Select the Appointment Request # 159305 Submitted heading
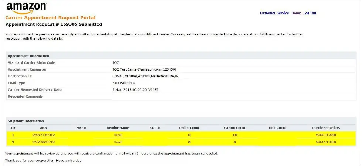This screenshot has width=363, height=167. tap(54, 24)
